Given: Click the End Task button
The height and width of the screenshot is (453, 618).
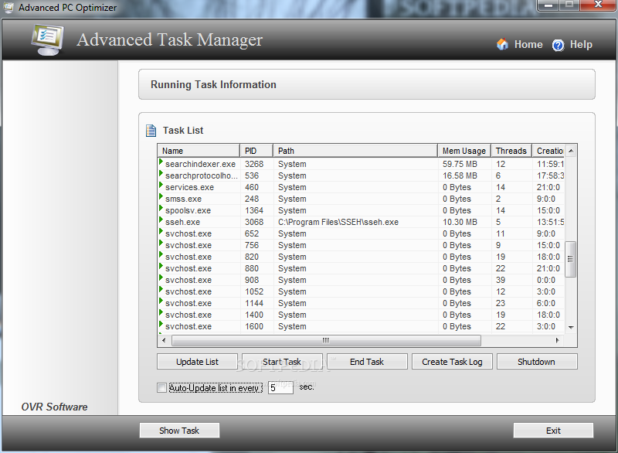Looking at the screenshot, I should [367, 362].
